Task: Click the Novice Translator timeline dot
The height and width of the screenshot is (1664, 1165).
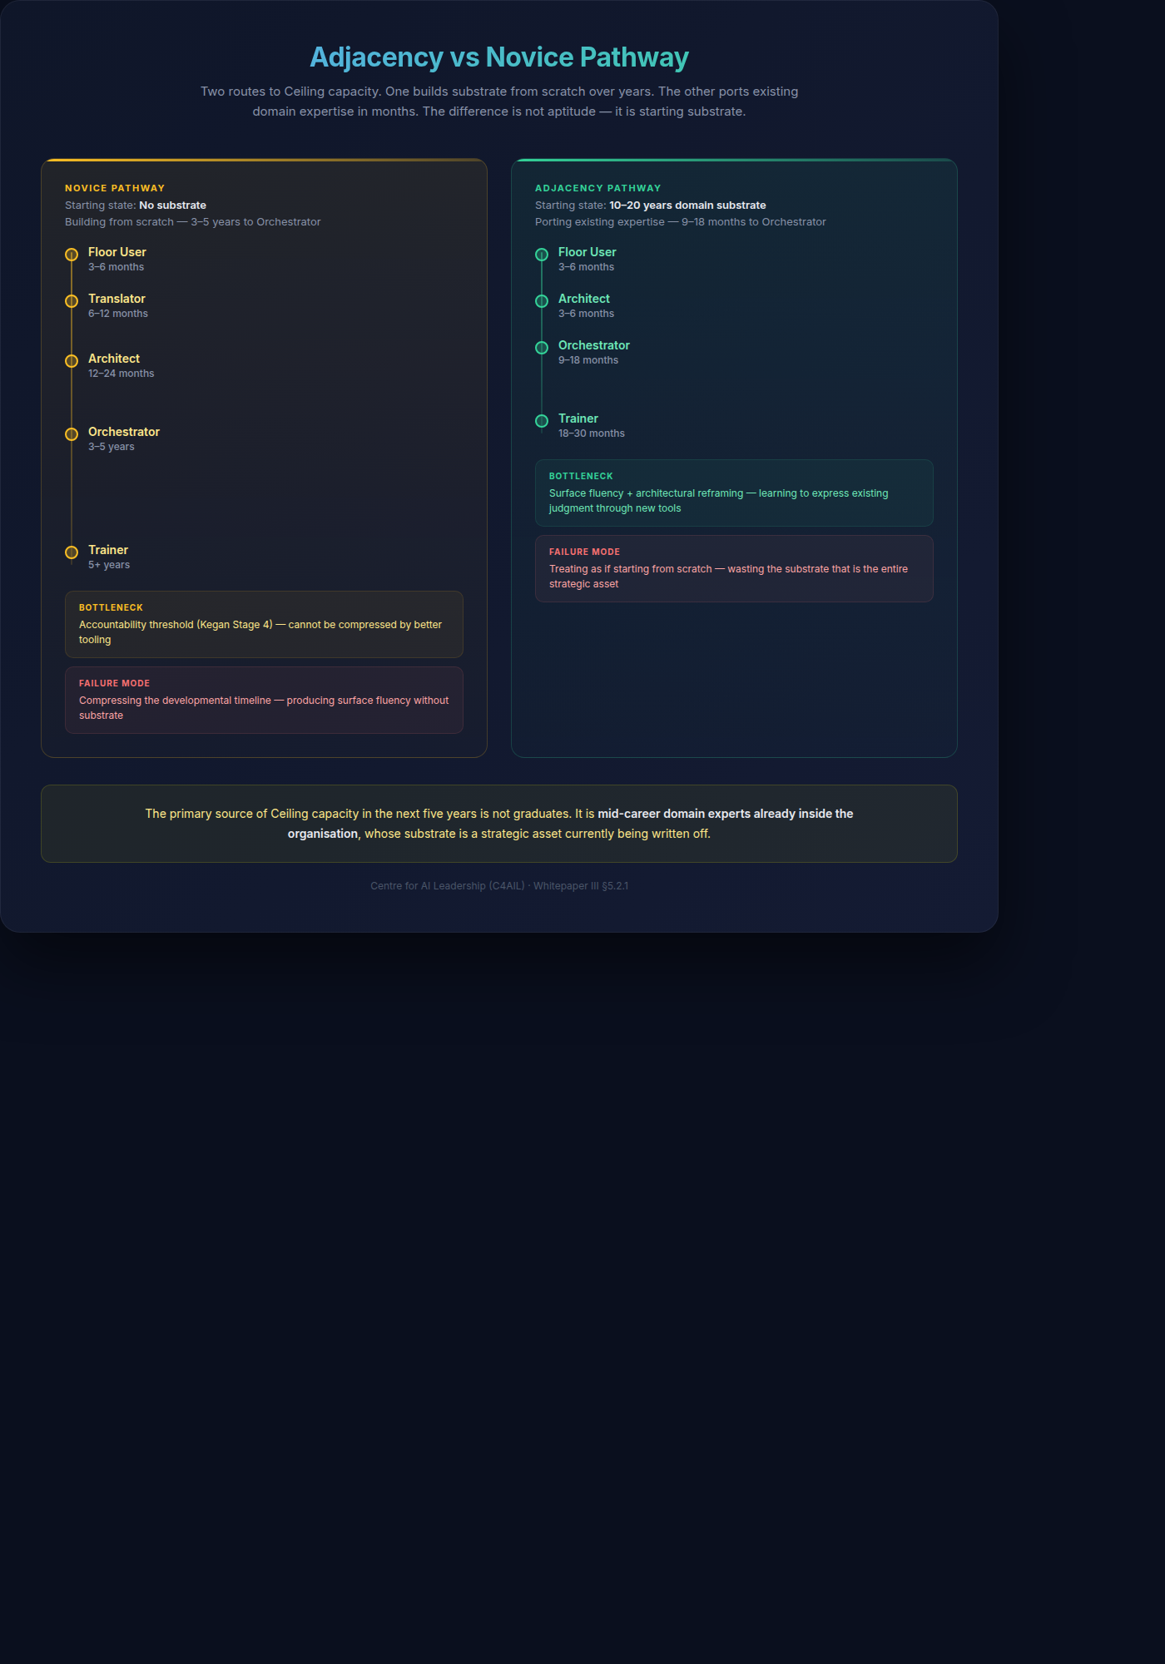Action: (72, 301)
